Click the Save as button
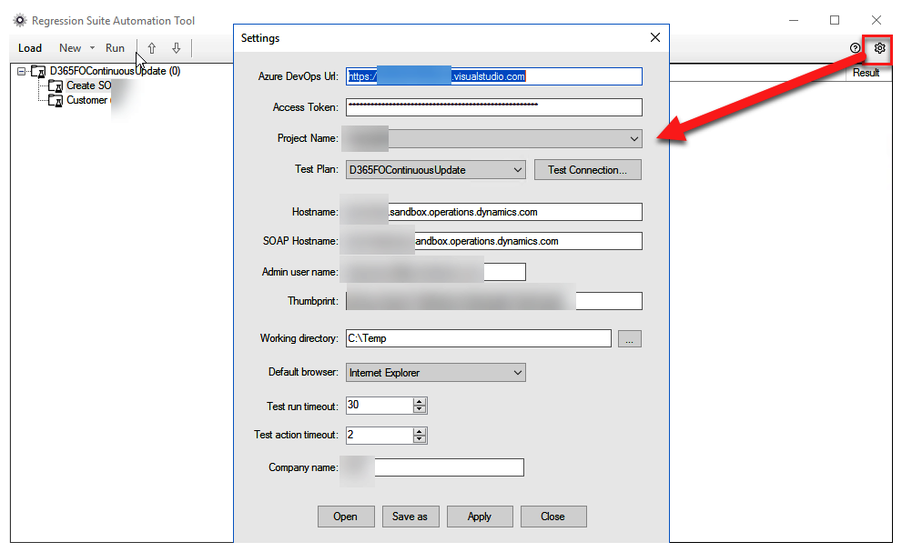This screenshot has width=902, height=552. coord(410,517)
